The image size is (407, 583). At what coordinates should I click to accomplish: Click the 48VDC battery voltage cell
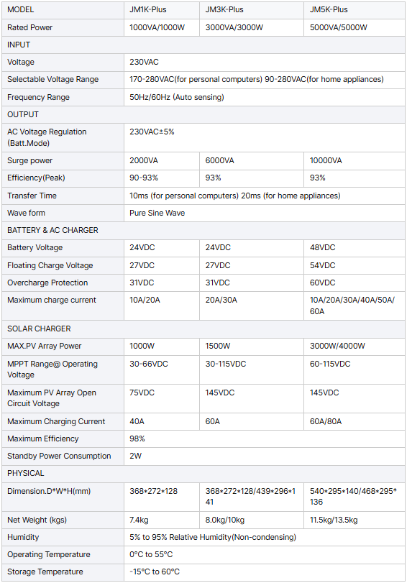point(355,247)
